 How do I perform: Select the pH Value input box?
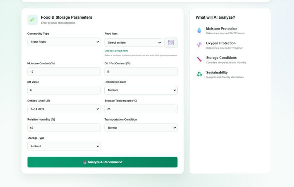pyautogui.click(x=64, y=90)
